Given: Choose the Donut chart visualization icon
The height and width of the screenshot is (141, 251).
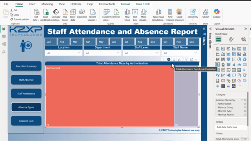Looking at the screenshot, I should click(x=244, y=59).
